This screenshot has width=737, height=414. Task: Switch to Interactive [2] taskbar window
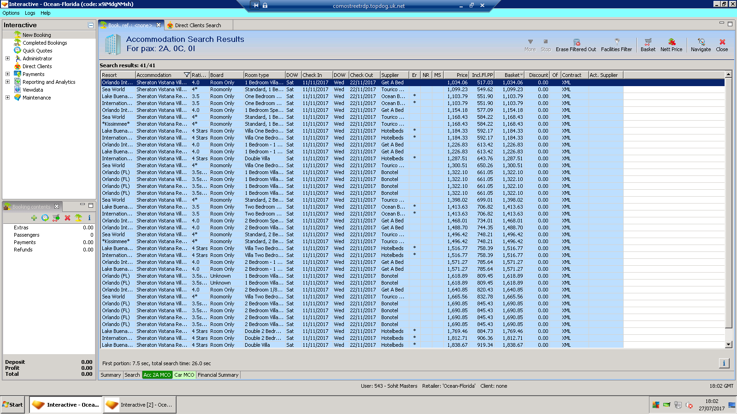coord(140,405)
